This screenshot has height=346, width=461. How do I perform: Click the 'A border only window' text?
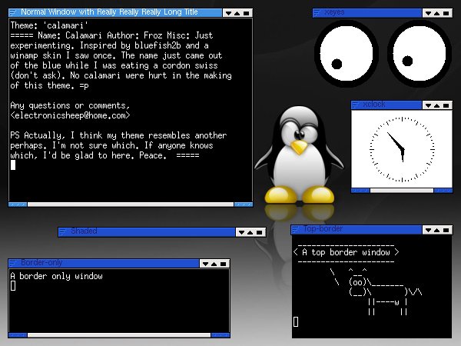tap(56, 276)
